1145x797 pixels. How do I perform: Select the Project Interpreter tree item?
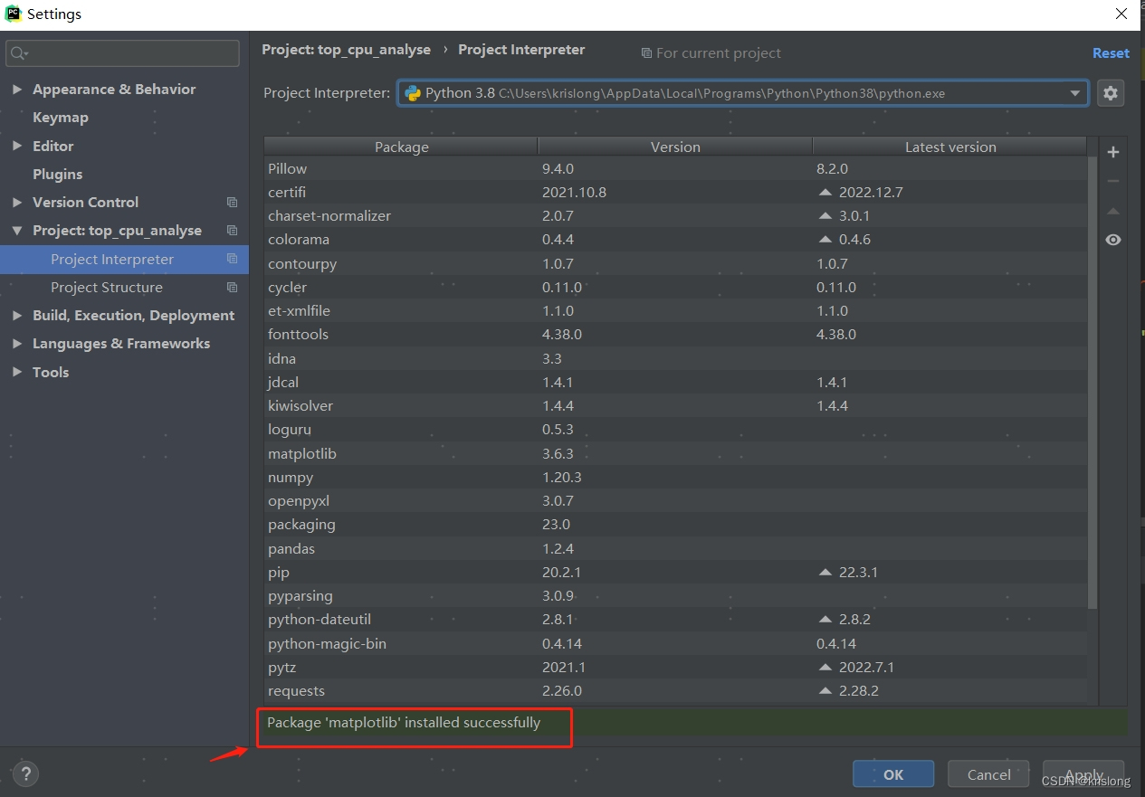point(124,259)
